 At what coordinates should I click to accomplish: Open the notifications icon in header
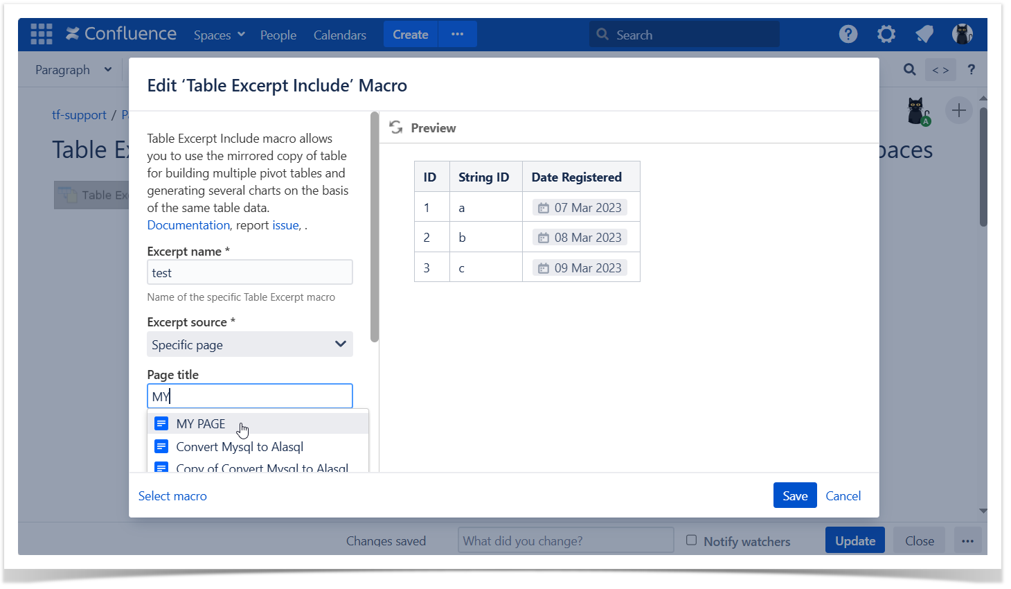924,34
